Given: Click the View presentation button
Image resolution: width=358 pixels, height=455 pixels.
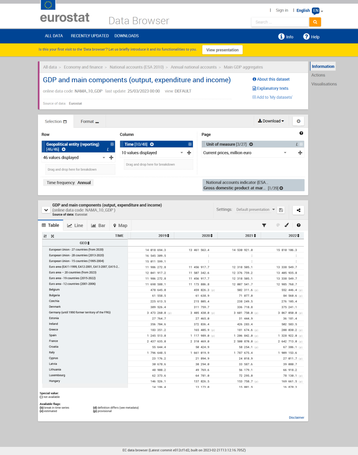Looking at the screenshot, I should [222, 50].
